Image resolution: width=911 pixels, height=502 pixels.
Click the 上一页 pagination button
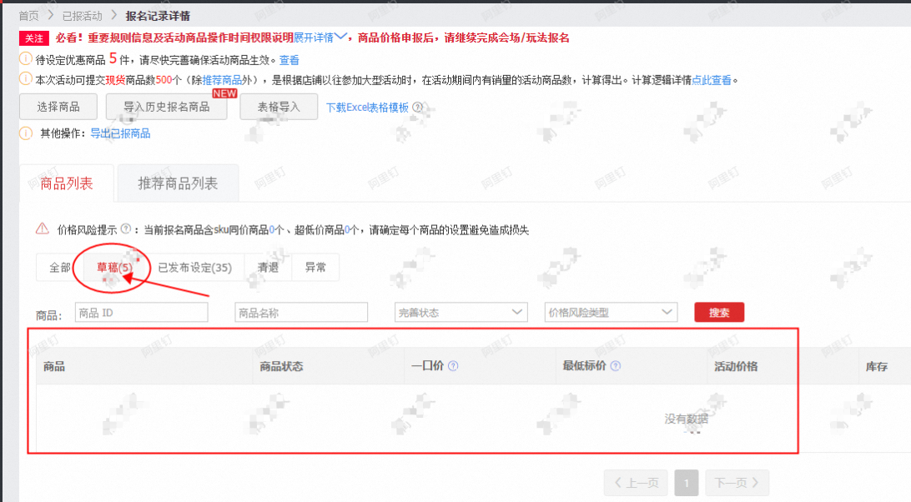pos(637,483)
